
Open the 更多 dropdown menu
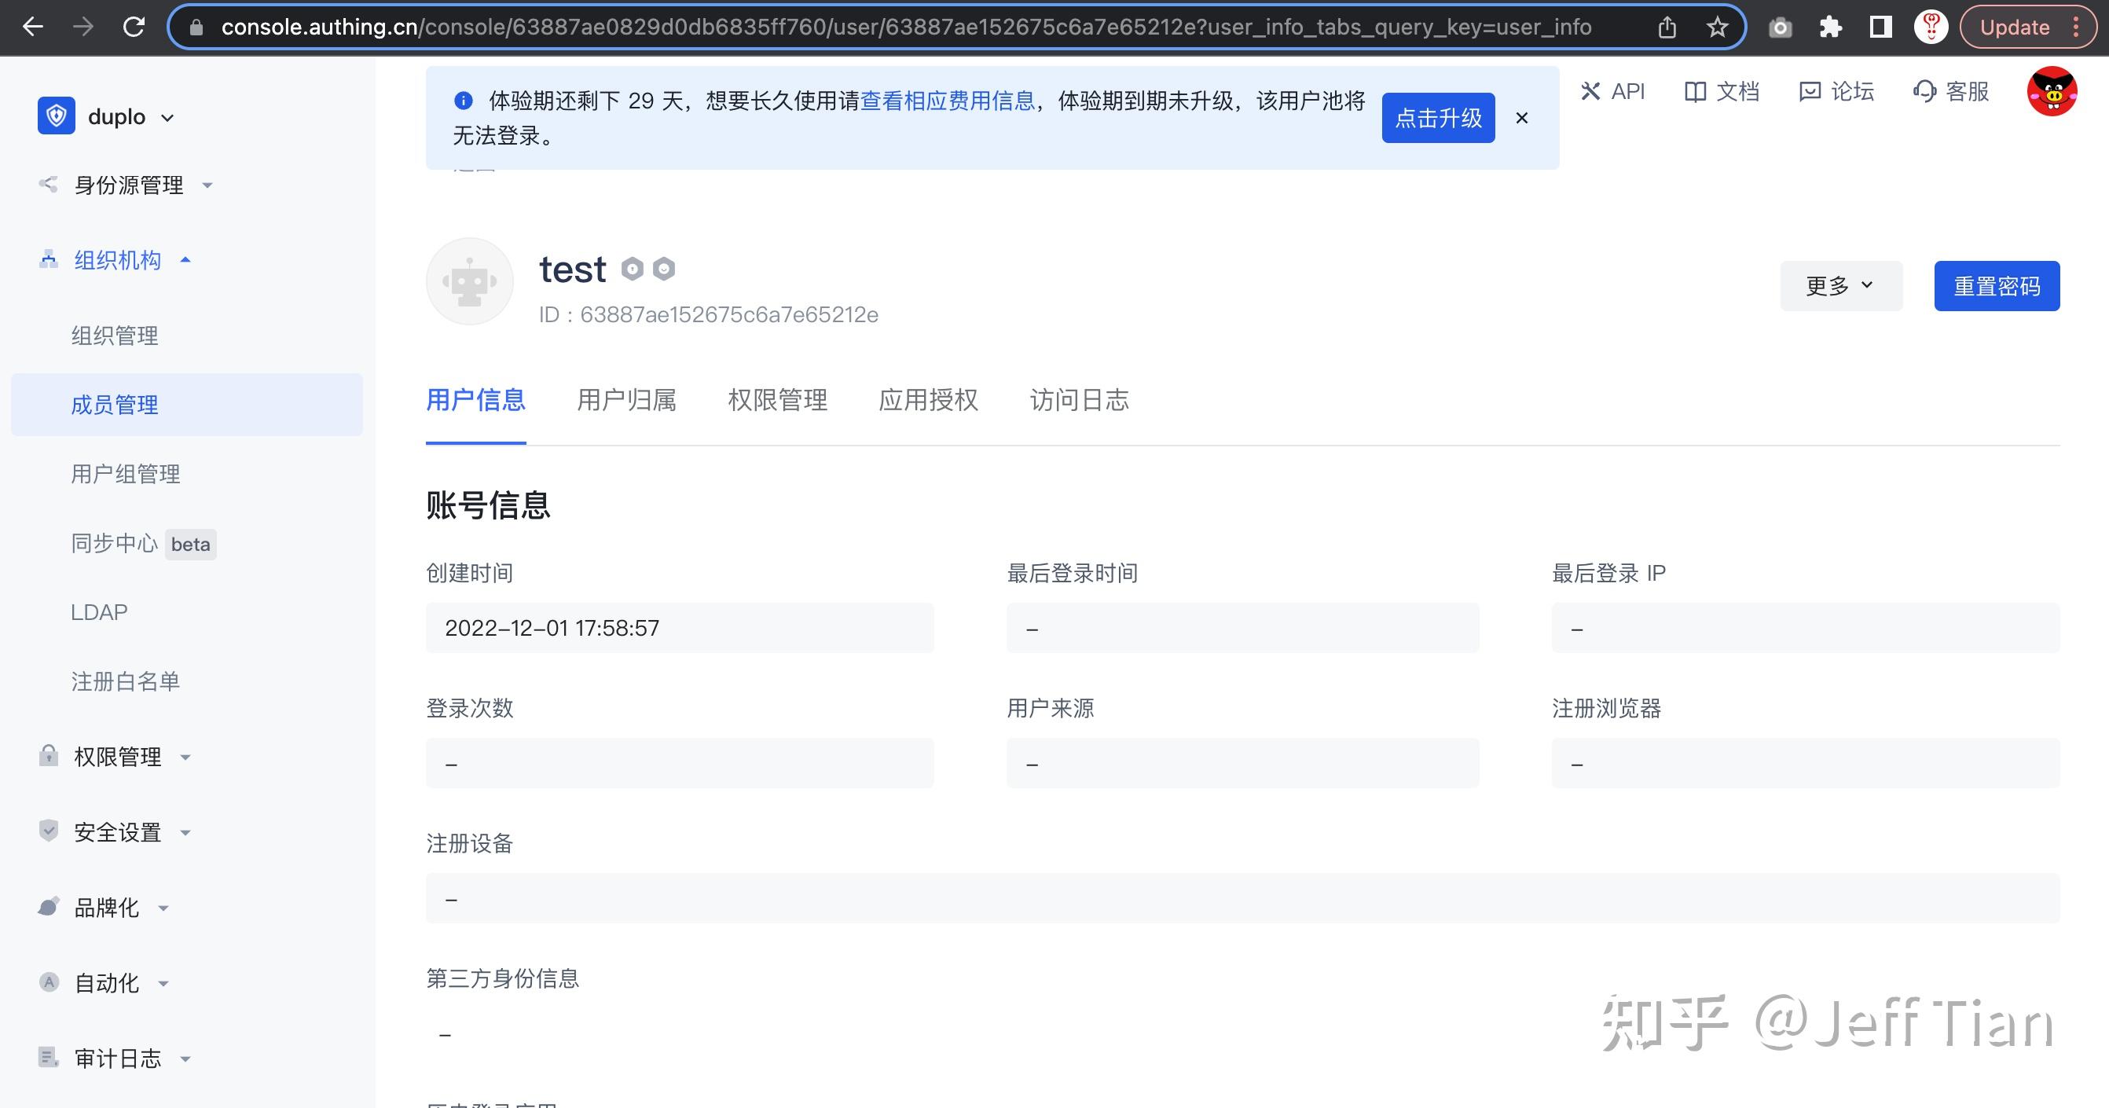coord(1840,285)
